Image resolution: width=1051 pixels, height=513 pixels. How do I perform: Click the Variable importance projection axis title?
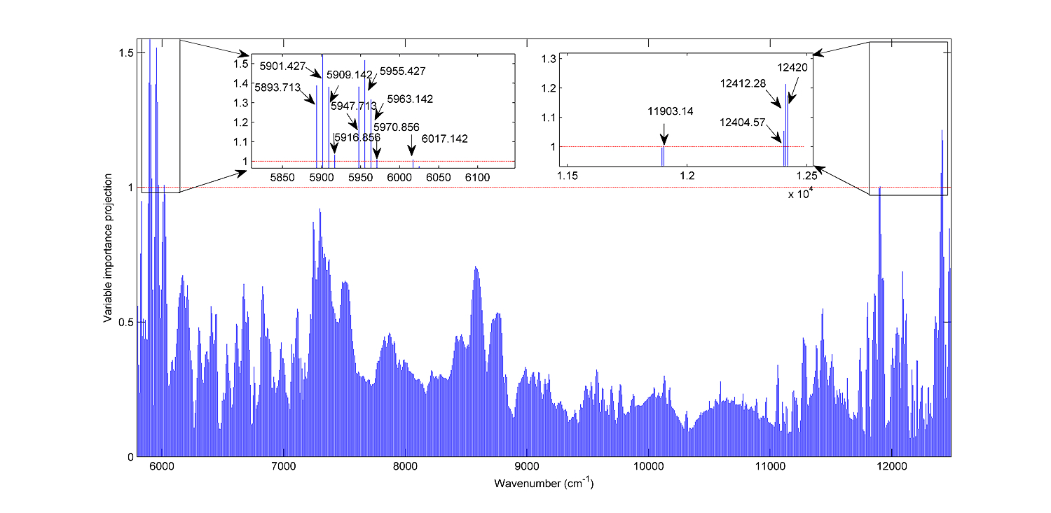tap(108, 248)
